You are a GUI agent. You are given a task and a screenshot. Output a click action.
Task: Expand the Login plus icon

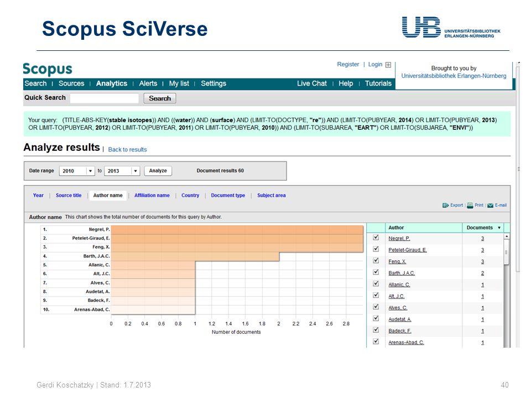tap(388, 65)
